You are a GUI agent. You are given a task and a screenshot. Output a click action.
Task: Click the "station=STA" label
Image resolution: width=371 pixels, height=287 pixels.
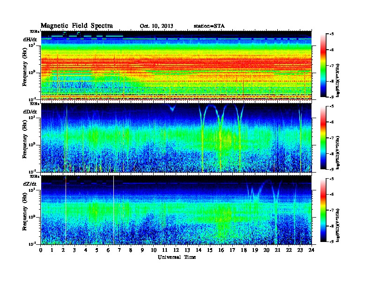pos(209,26)
